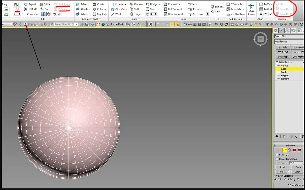Open the Modify command panel tab

pyautogui.click(x=282, y=30)
